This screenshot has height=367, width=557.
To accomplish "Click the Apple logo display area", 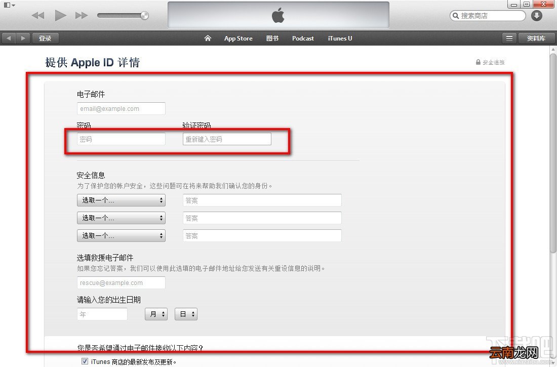I will pos(278,16).
